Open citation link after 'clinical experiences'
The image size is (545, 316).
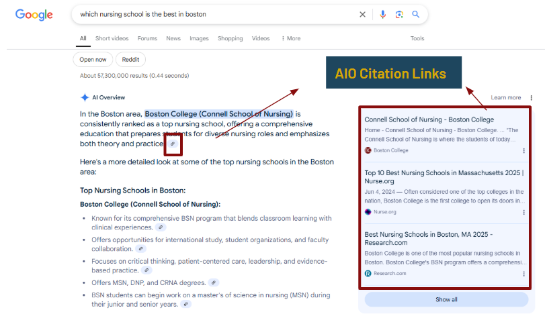(161, 227)
